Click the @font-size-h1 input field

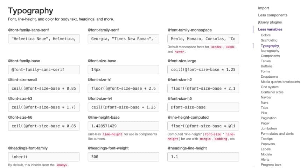(123, 88)
